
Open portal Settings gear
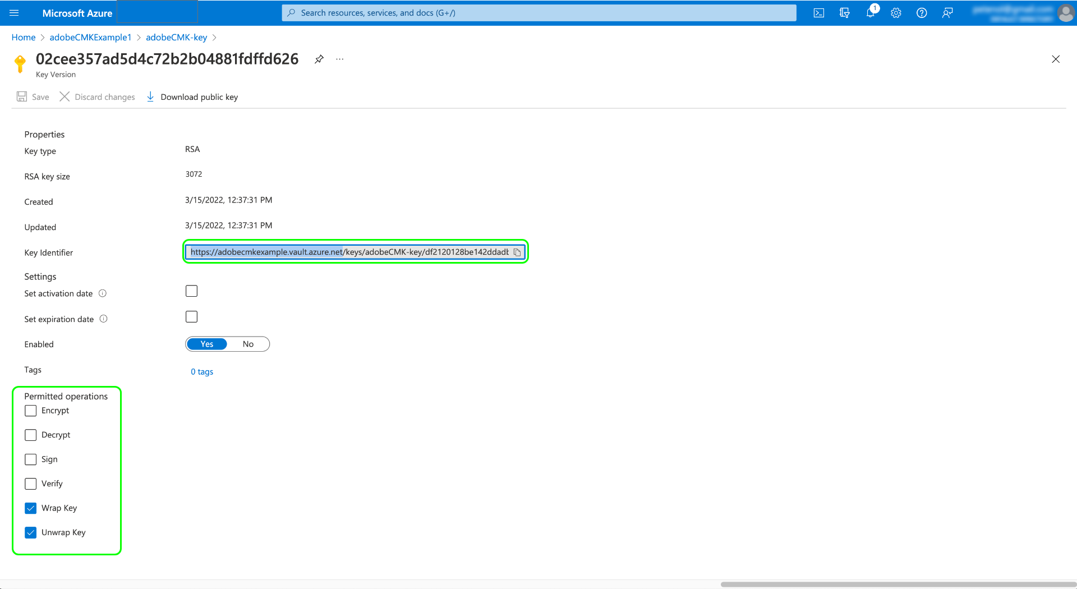click(896, 13)
